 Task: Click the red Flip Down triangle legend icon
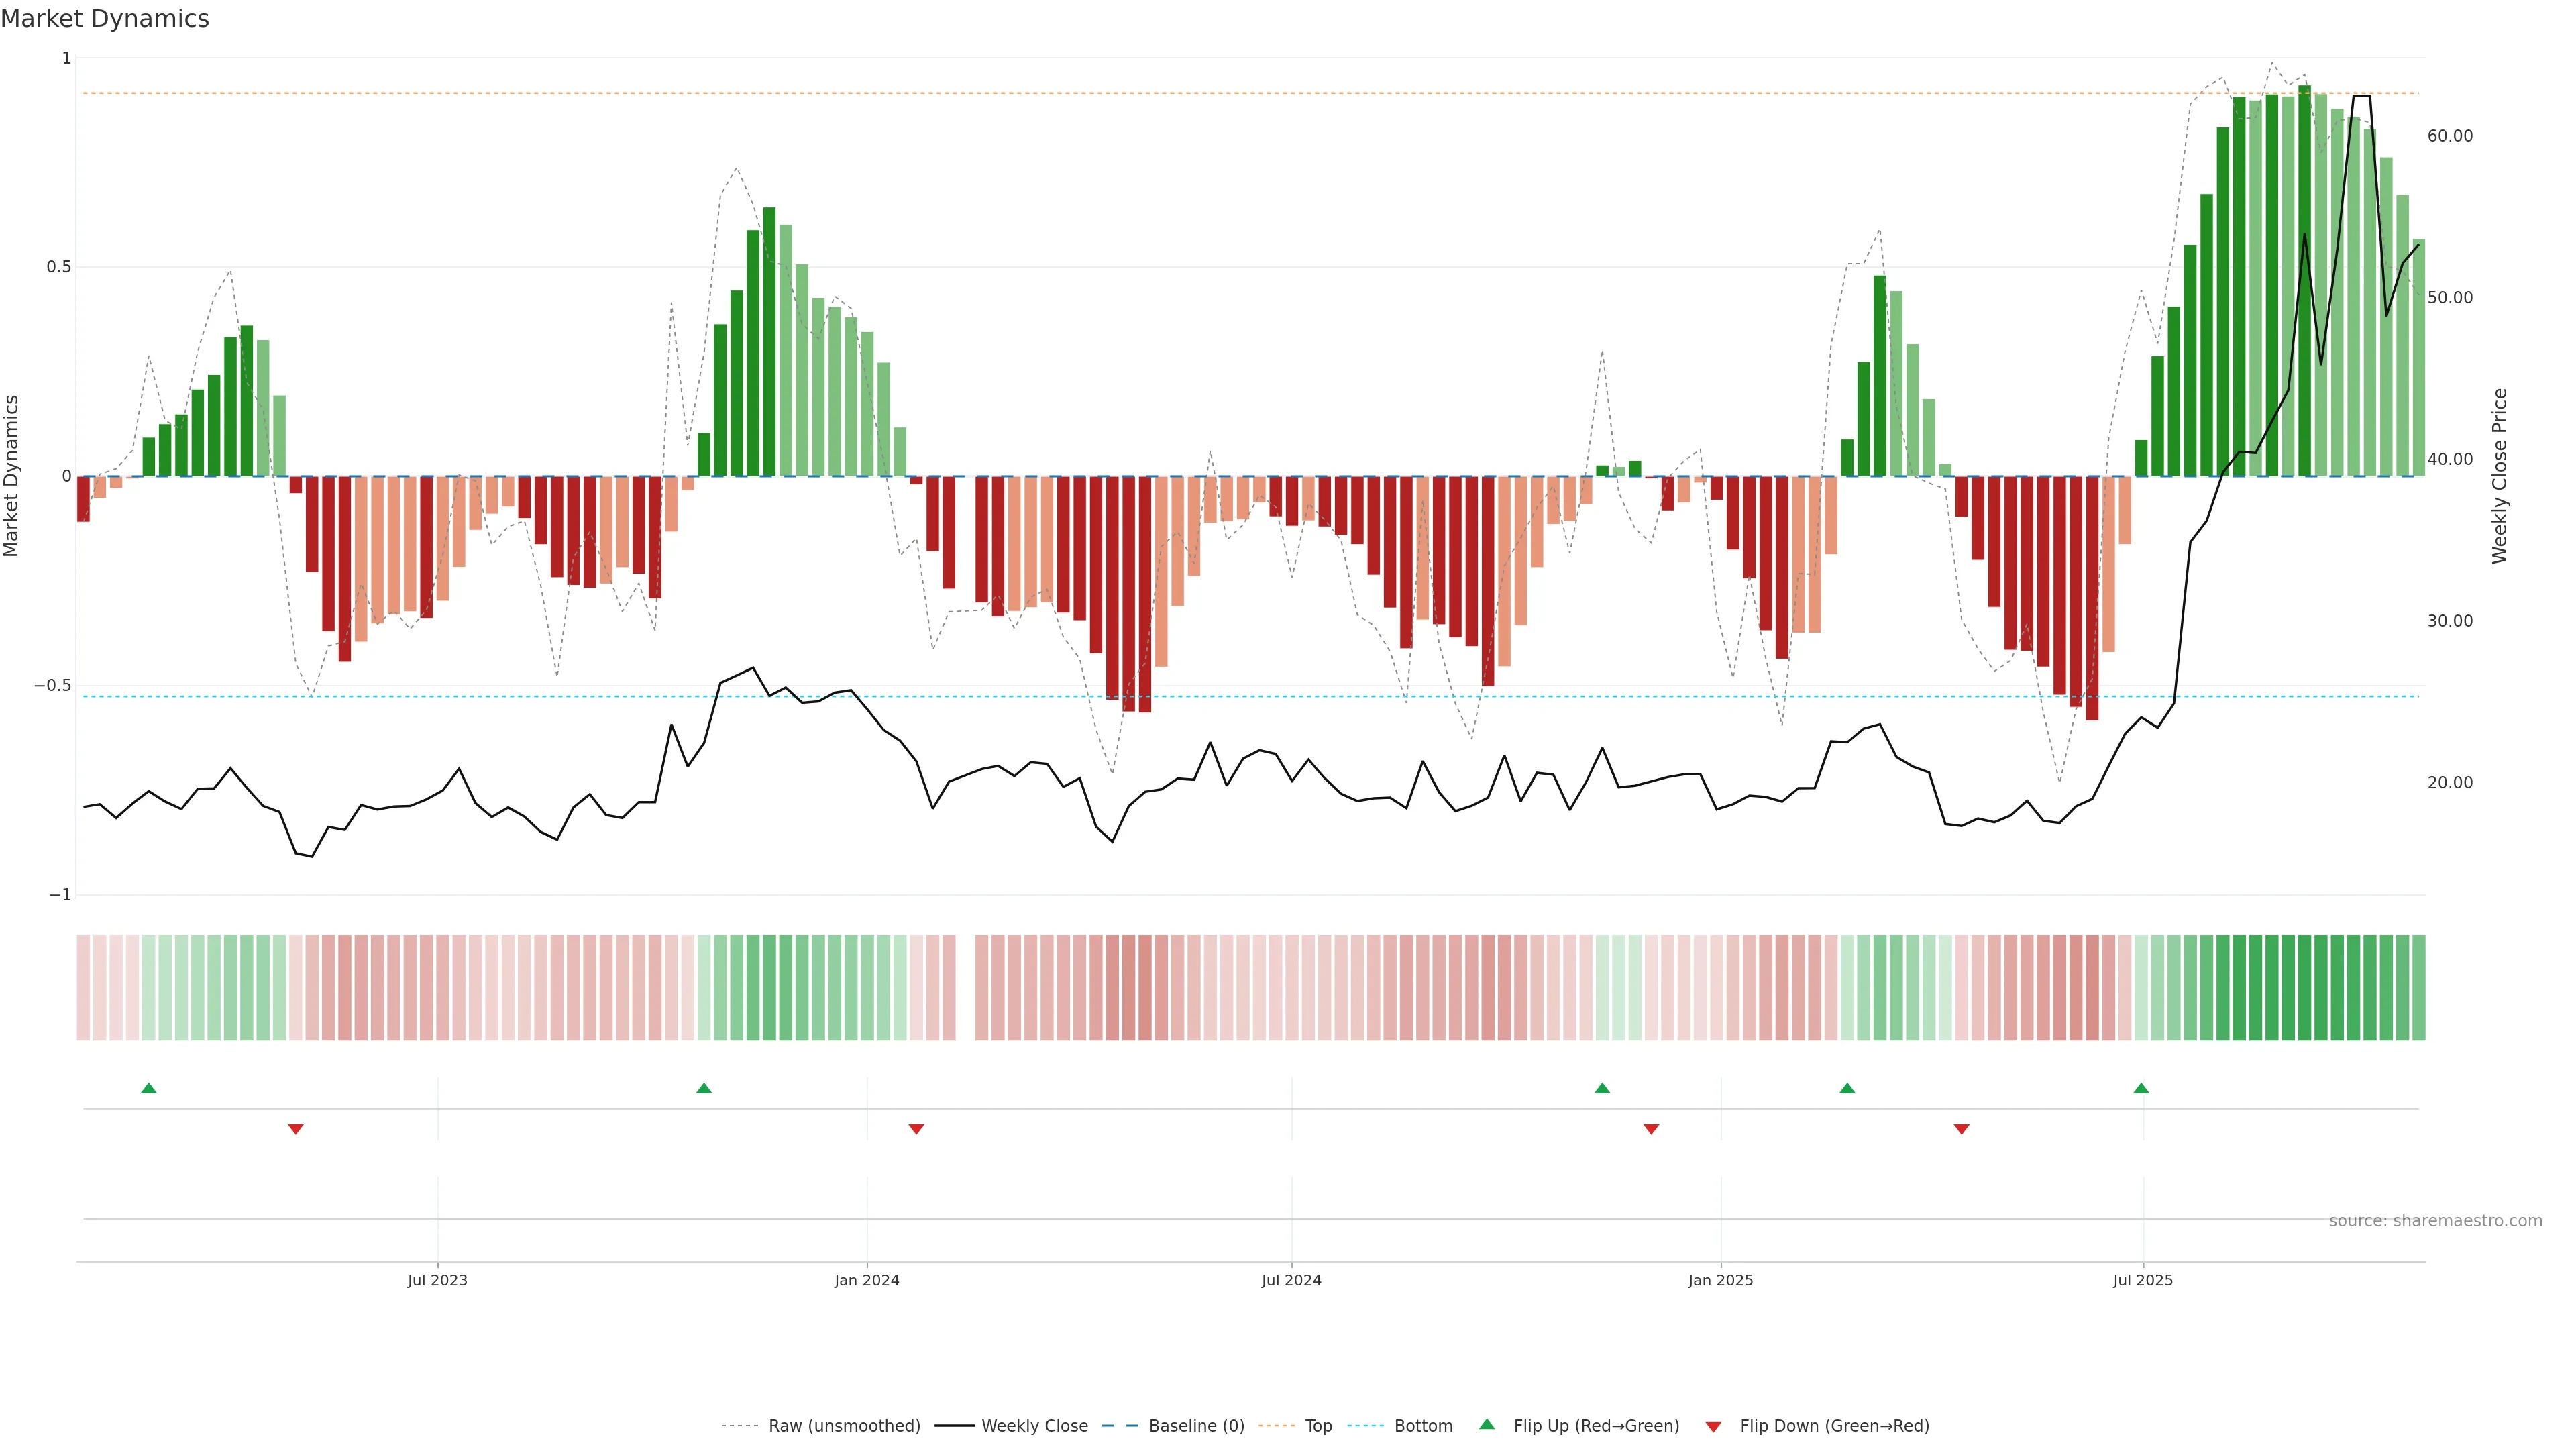[1713, 1427]
